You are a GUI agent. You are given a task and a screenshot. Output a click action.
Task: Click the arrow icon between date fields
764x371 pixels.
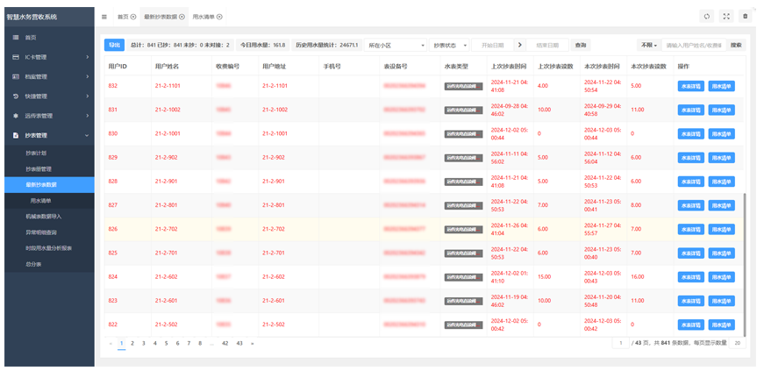(x=519, y=45)
